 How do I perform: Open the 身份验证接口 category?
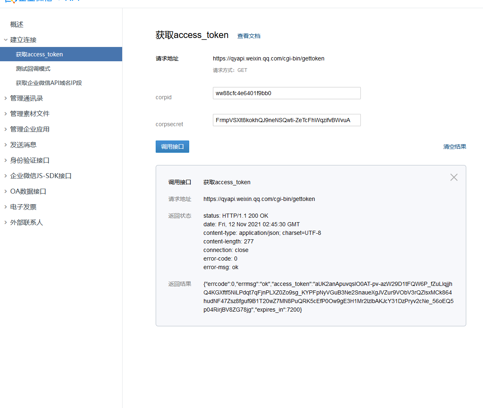[x=29, y=161]
